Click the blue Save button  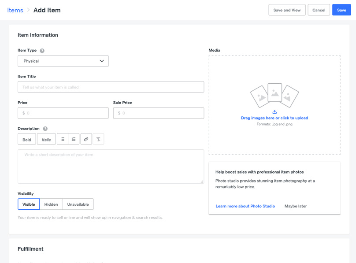[341, 10]
